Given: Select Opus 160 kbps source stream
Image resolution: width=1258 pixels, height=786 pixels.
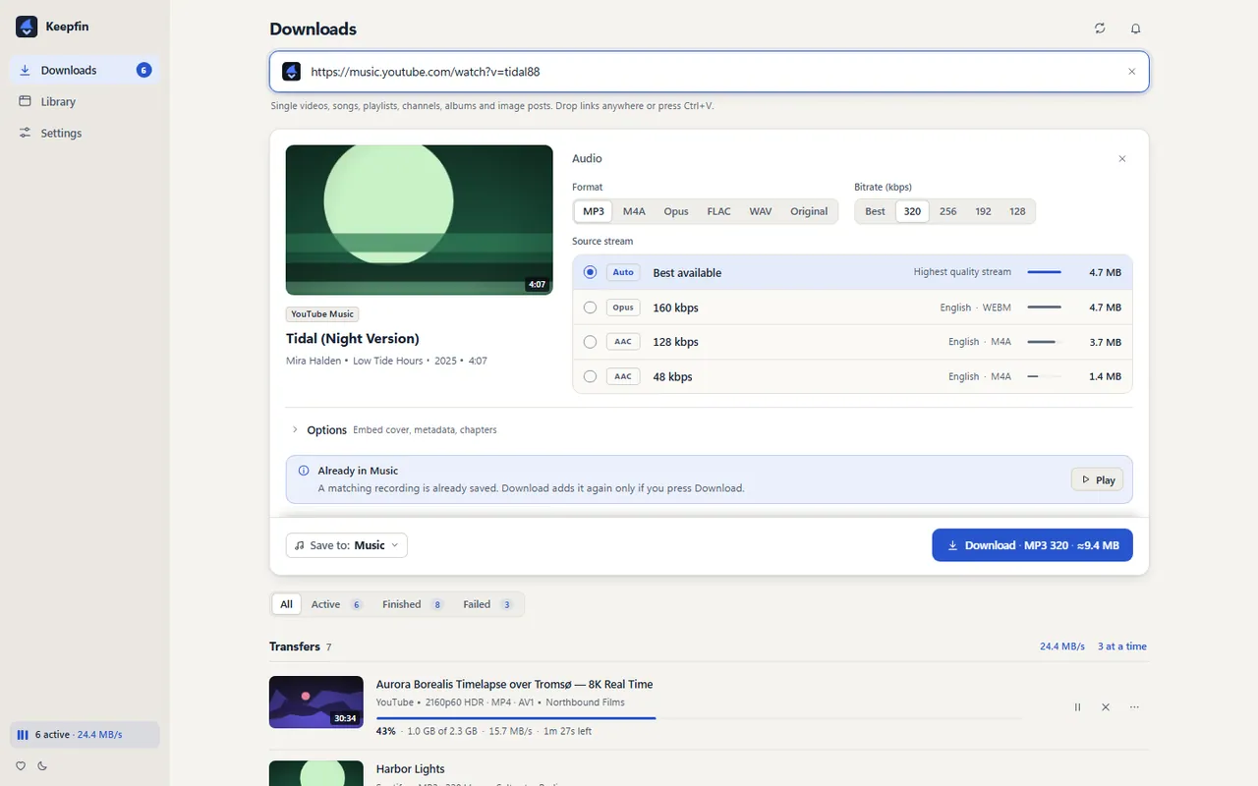Looking at the screenshot, I should coord(852,308).
